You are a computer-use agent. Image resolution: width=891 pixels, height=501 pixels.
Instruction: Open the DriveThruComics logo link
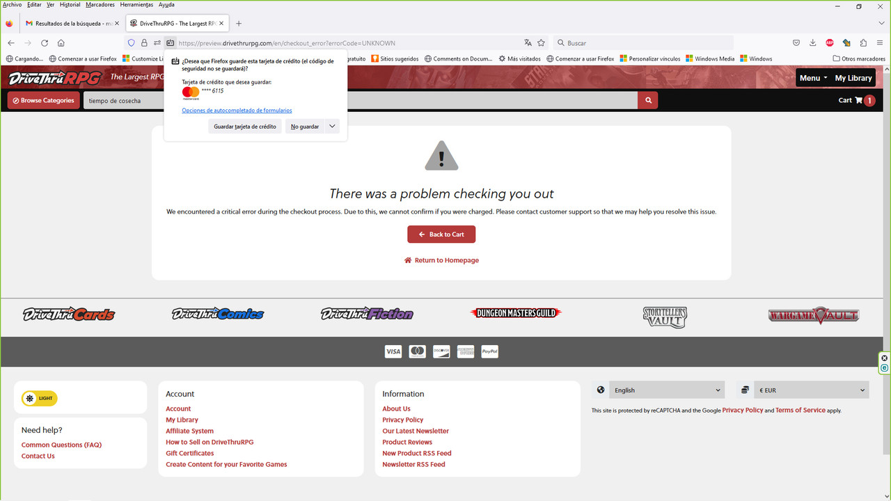218,314
